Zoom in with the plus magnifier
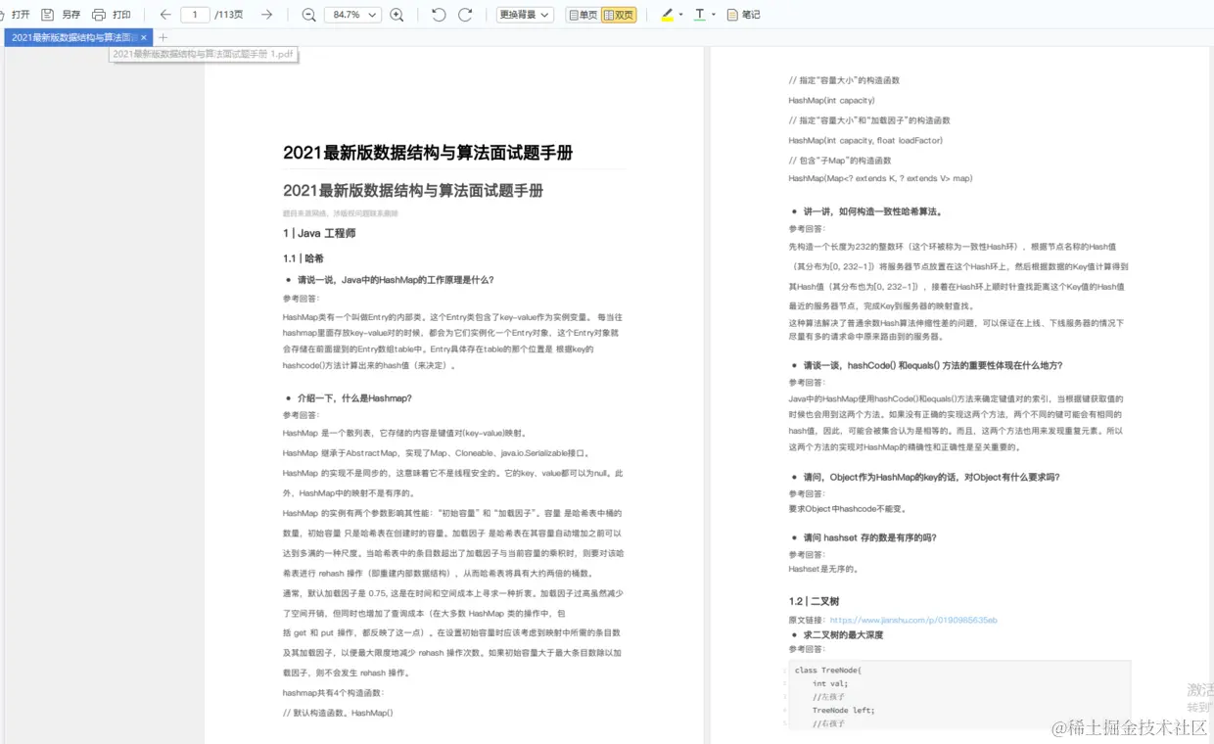The height and width of the screenshot is (744, 1214). click(397, 15)
